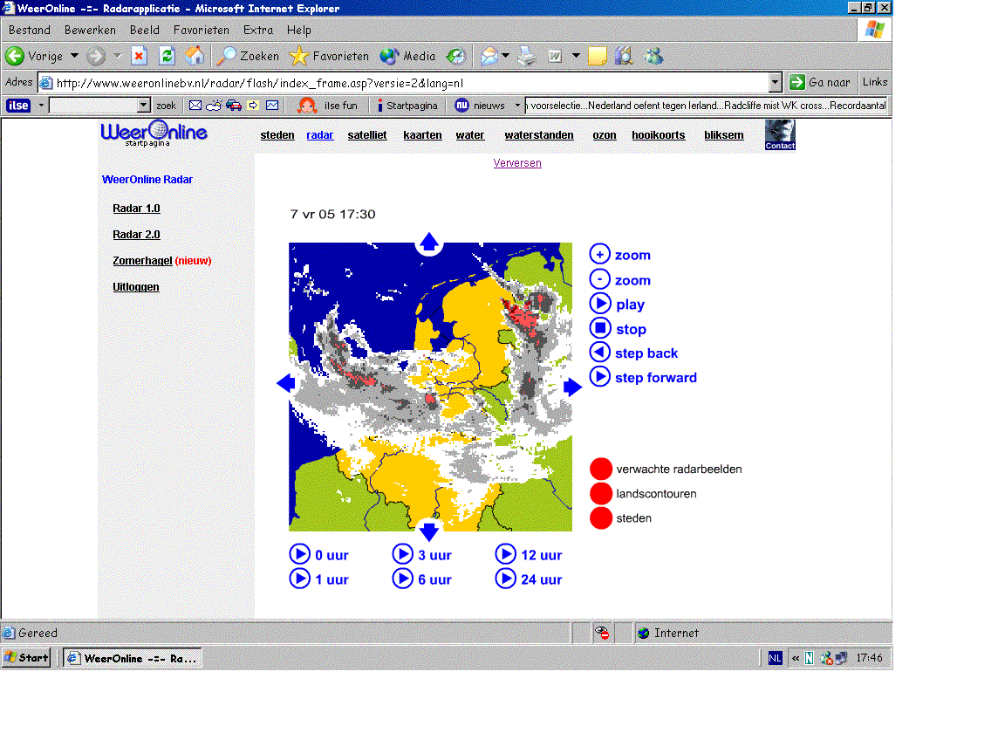Zoom in with the plus zoom icon

click(599, 254)
